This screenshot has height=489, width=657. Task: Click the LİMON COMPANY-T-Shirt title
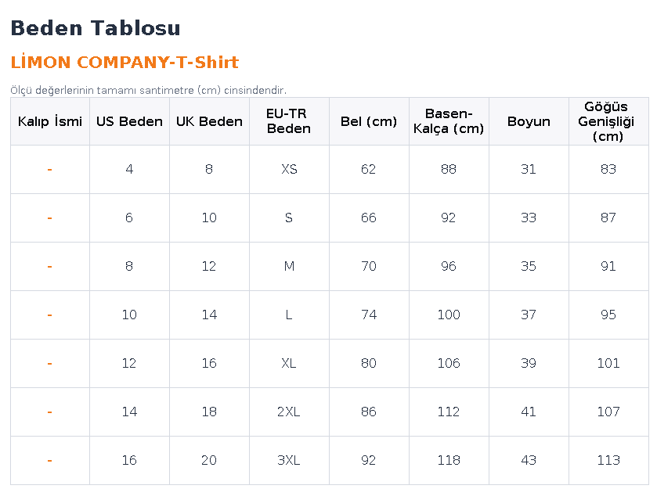pyautogui.click(x=125, y=62)
